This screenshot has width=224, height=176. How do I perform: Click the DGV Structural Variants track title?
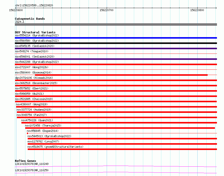tap(35, 32)
